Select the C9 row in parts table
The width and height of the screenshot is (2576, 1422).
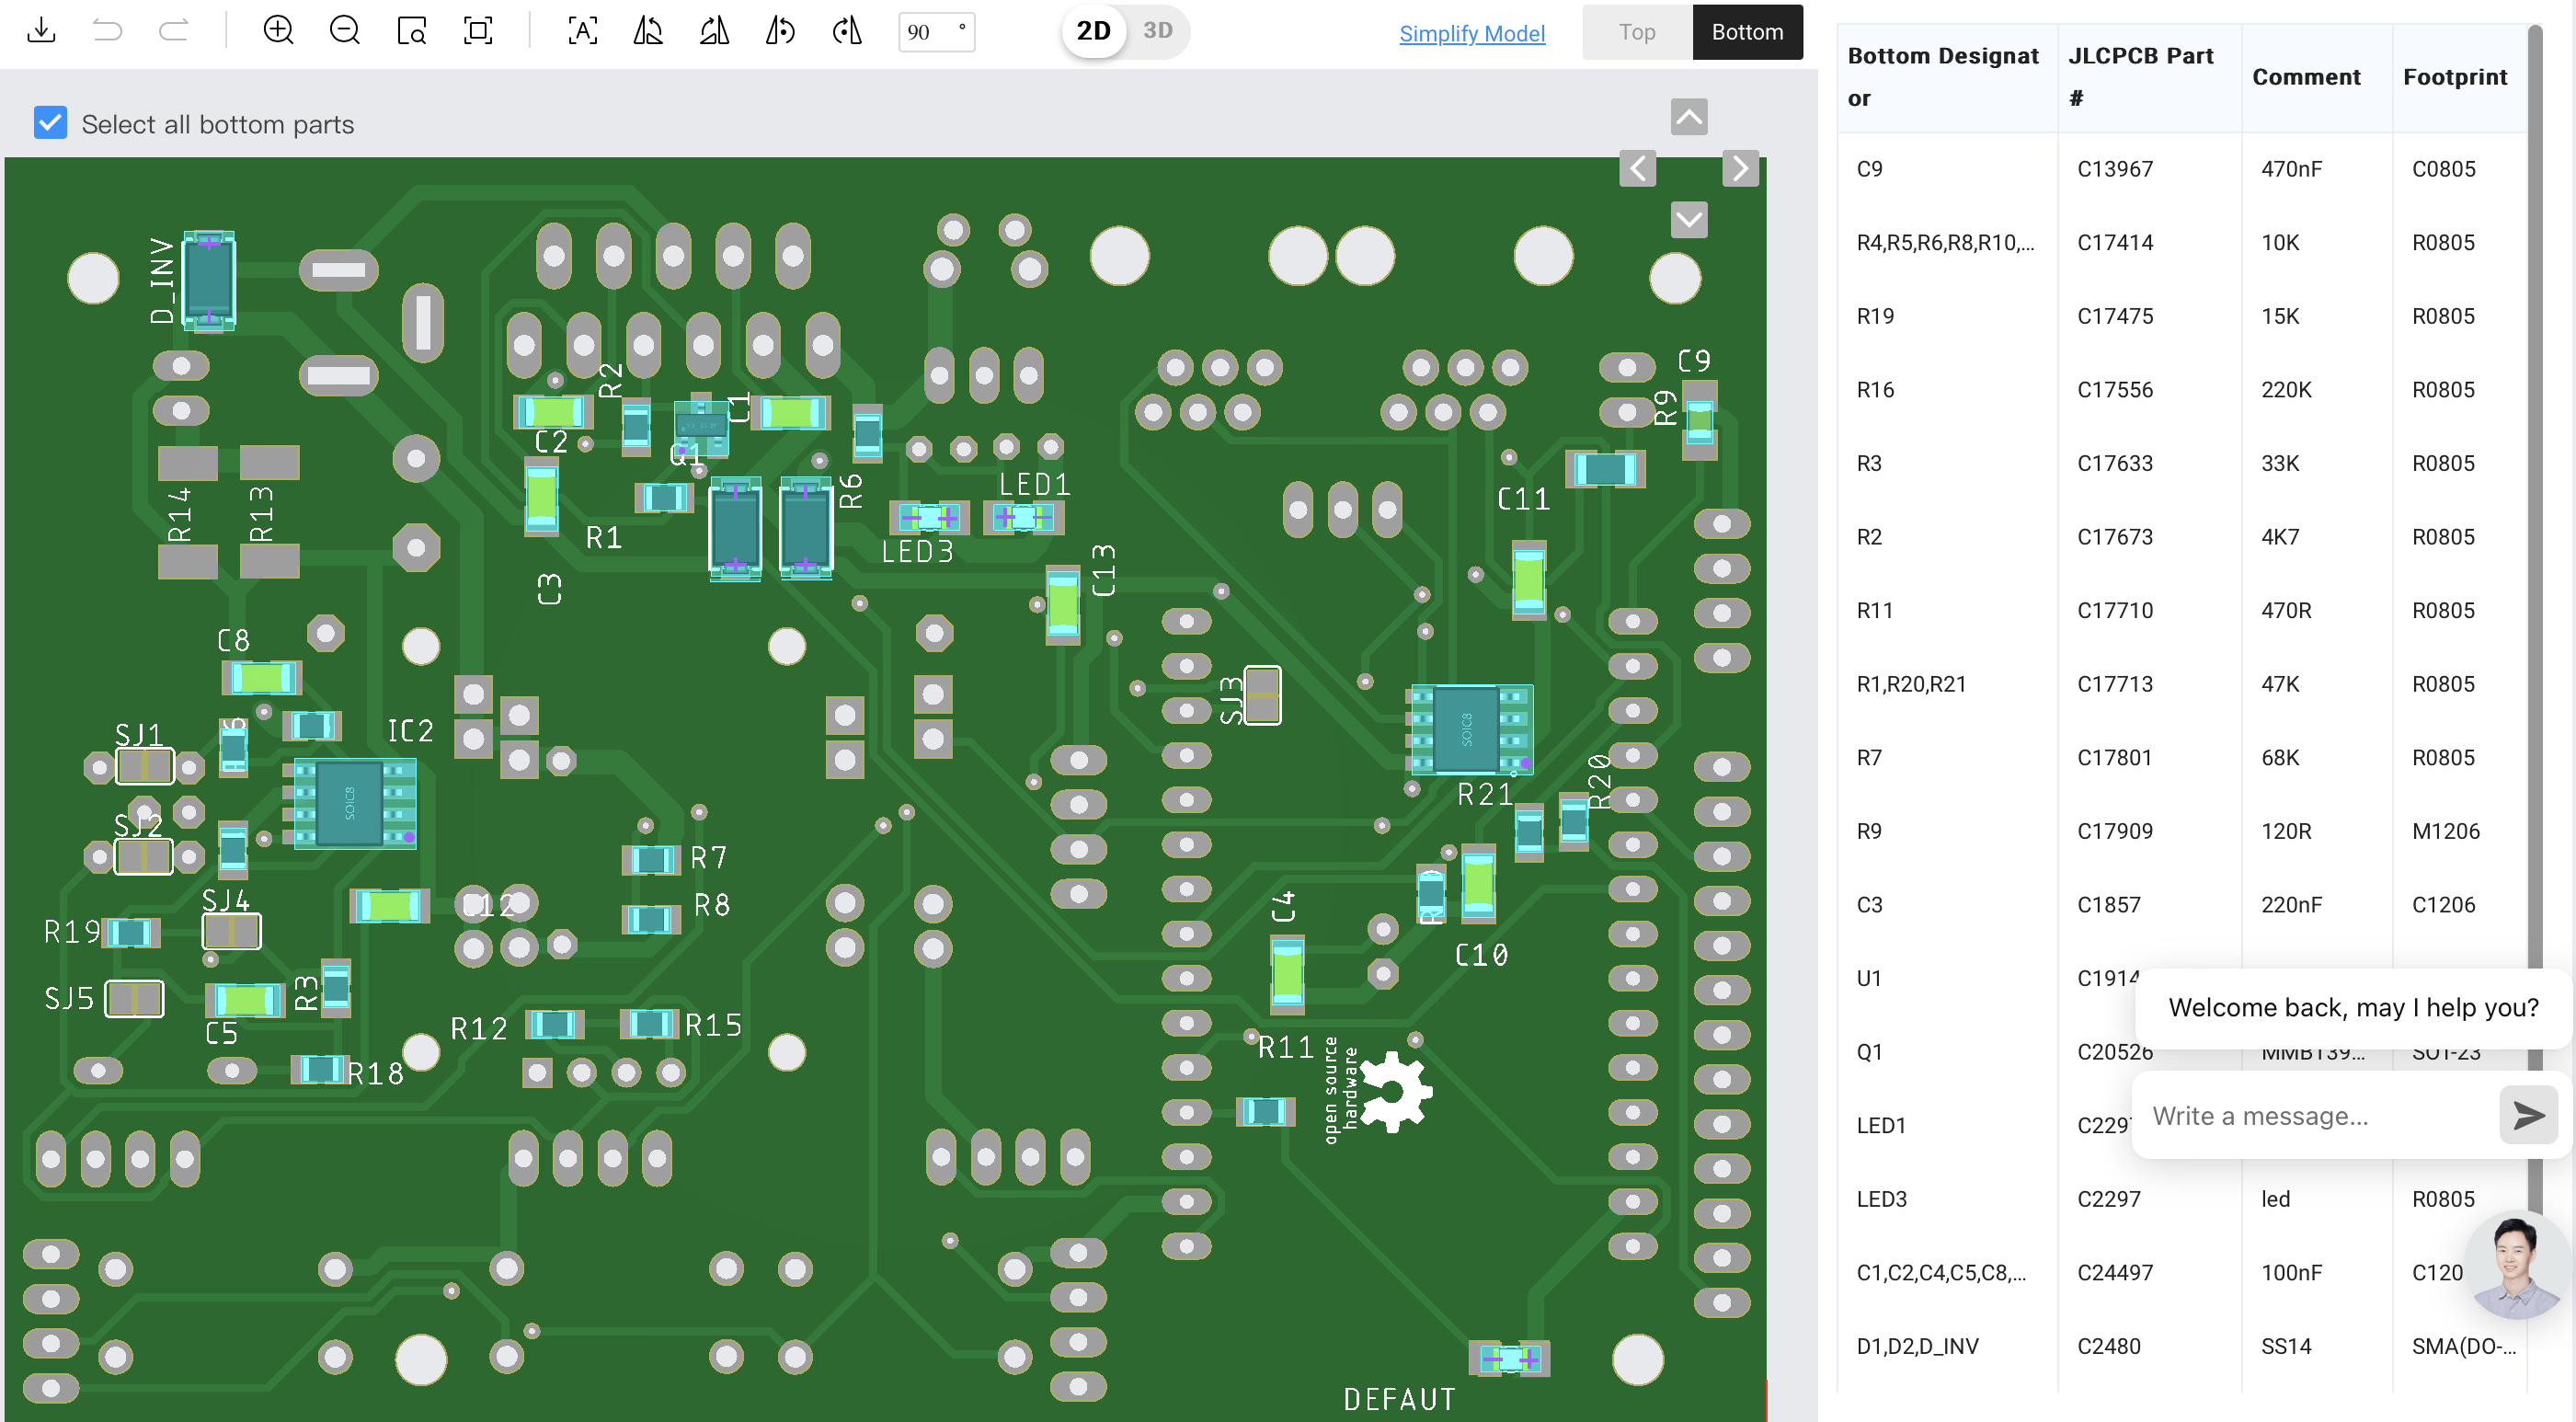pos(2182,169)
